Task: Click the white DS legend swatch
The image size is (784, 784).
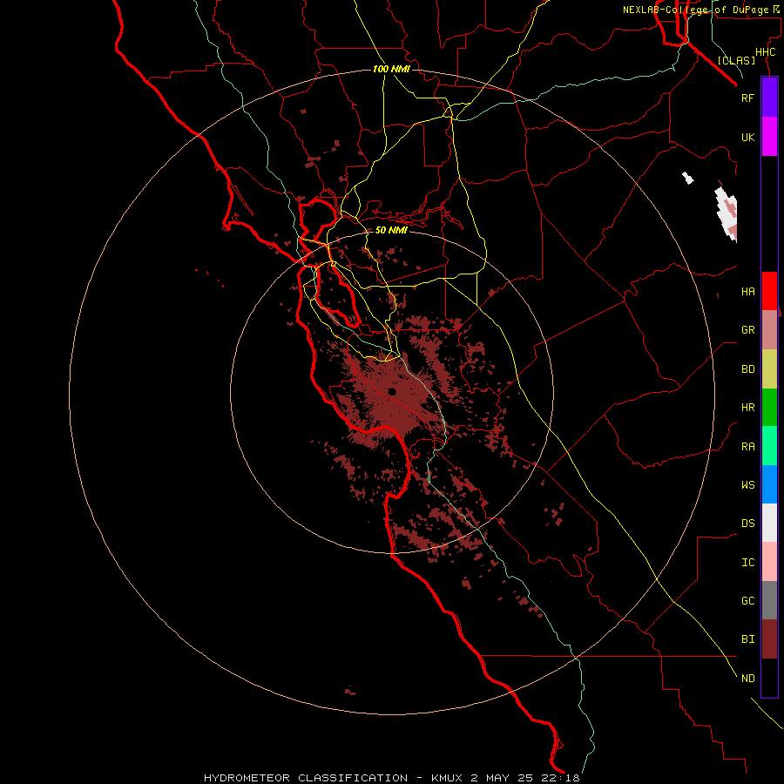Action: (x=769, y=523)
